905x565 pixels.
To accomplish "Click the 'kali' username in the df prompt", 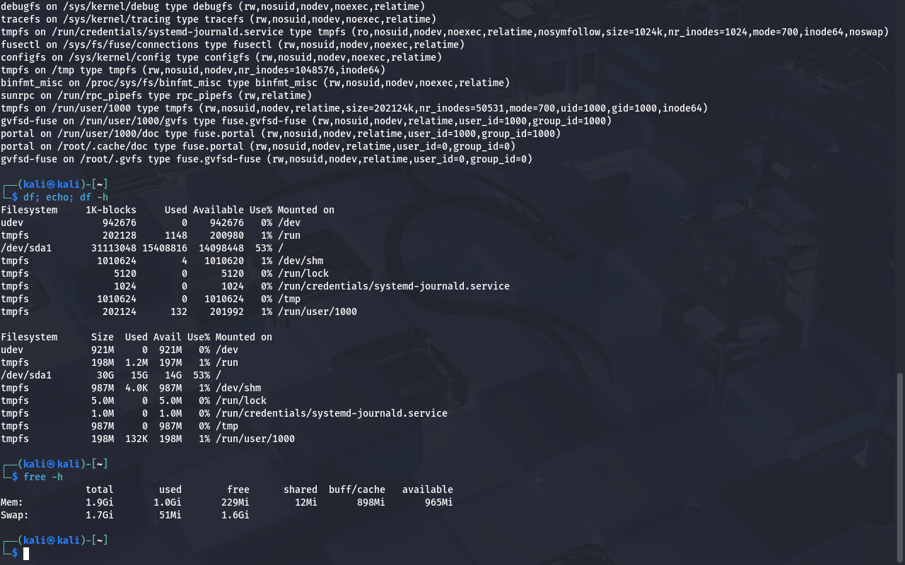I will (35, 184).
